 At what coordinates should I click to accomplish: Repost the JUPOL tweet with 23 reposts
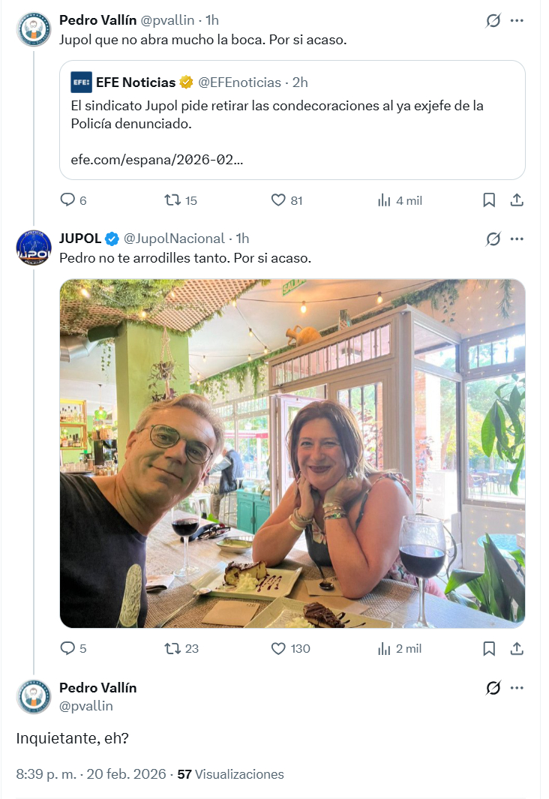[x=172, y=648]
